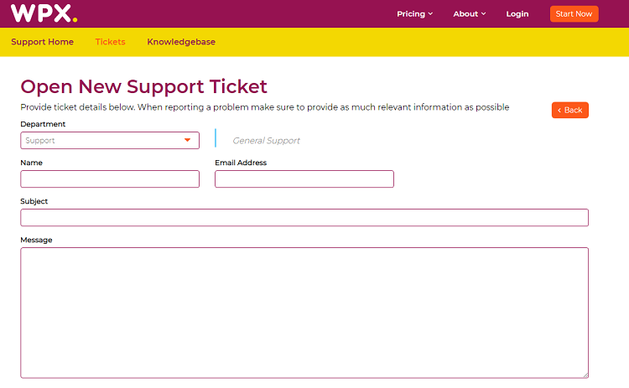Open the Pricing menu

[x=415, y=14]
